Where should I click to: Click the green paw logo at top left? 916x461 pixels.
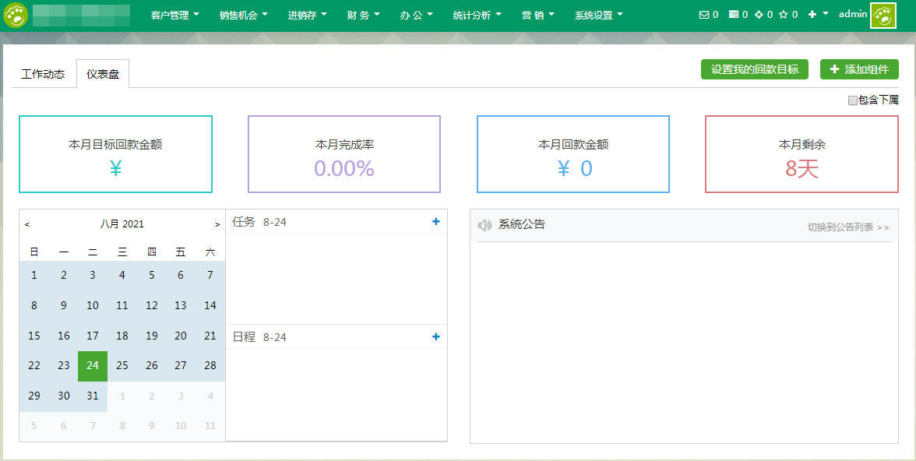click(14, 14)
